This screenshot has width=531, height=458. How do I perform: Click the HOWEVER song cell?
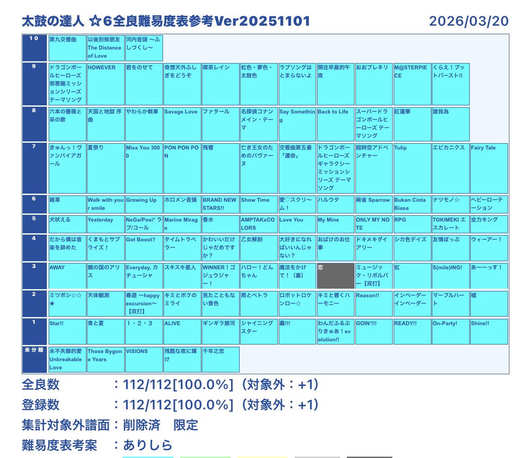(105, 84)
